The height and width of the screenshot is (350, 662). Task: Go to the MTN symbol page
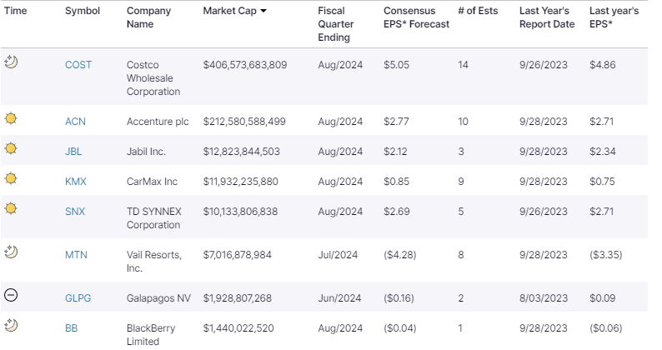(76, 255)
